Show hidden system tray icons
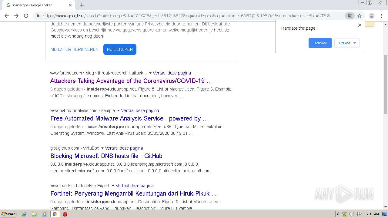 click(338, 214)
